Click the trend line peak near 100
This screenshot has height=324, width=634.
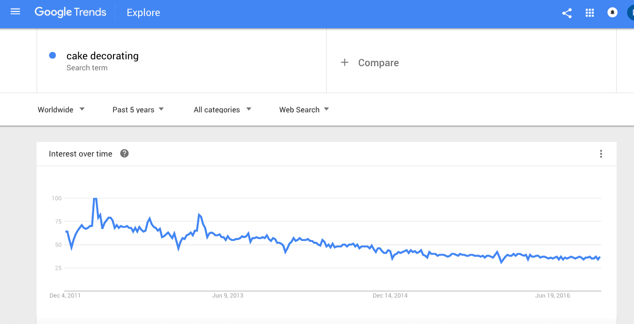pyautogui.click(x=95, y=199)
